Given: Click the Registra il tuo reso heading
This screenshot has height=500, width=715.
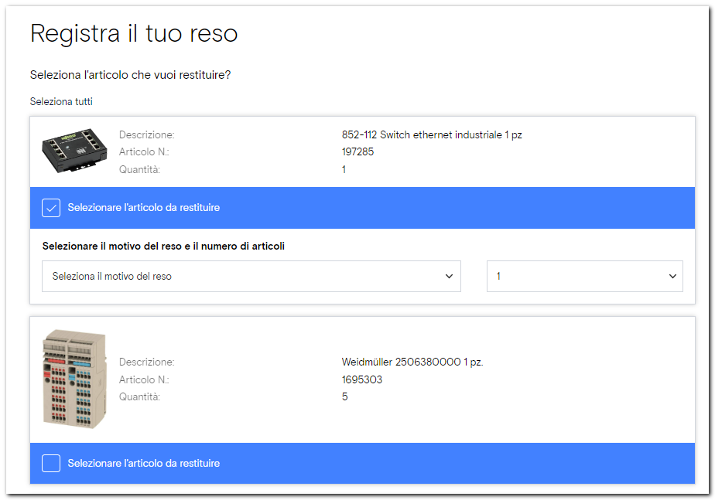Looking at the screenshot, I should (134, 33).
